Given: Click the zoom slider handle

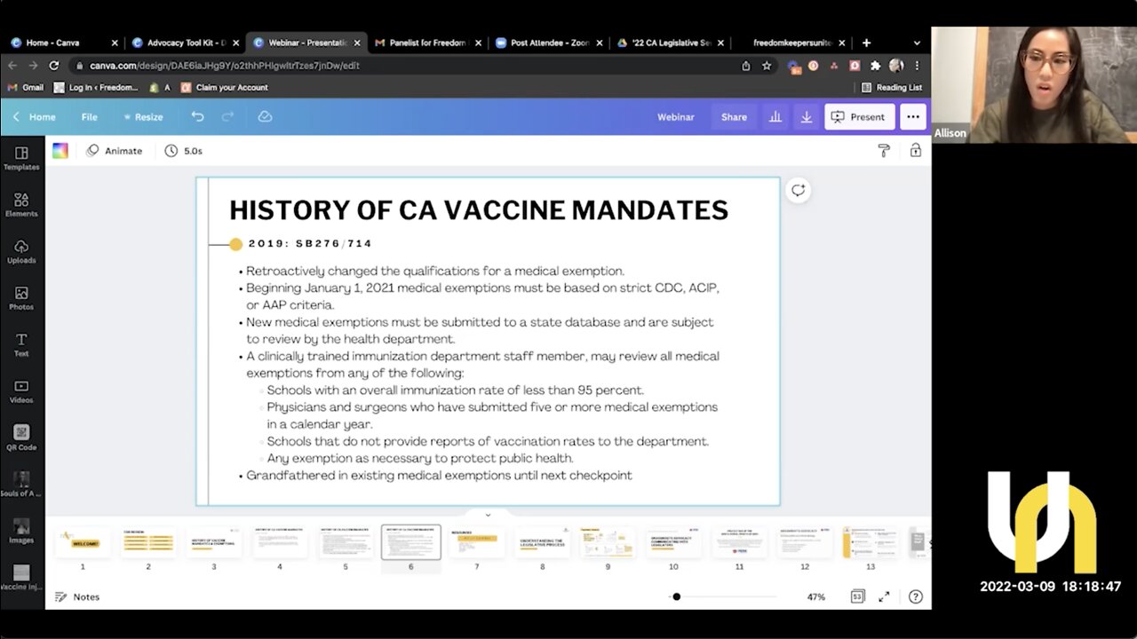Looking at the screenshot, I should click(x=676, y=596).
